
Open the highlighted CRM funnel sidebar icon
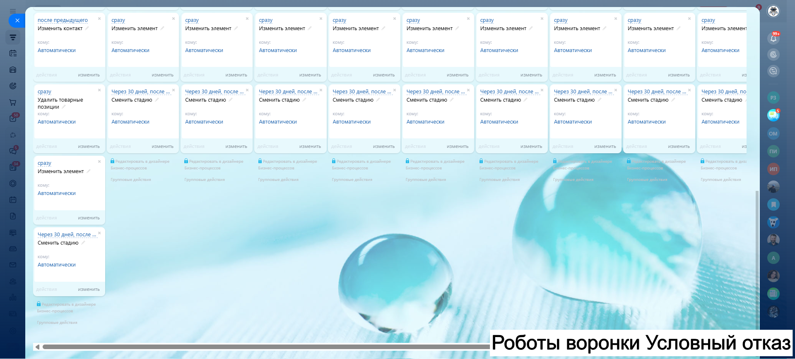point(13,37)
